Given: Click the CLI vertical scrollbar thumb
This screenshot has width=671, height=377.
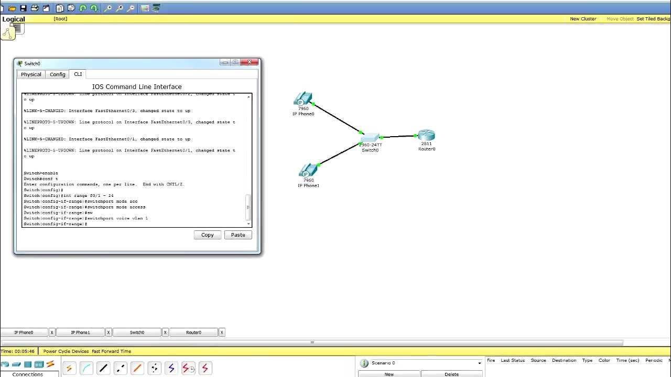Looking at the screenshot, I should (x=248, y=207).
